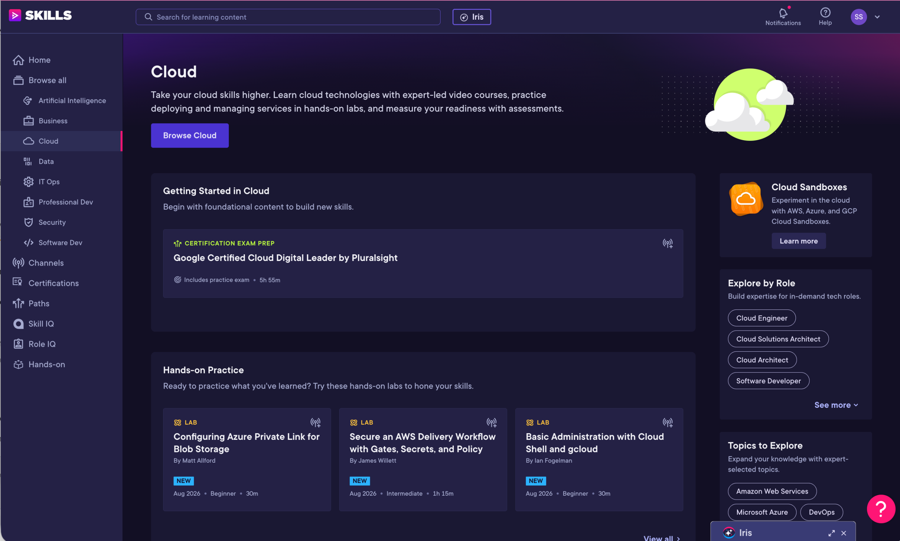The image size is (900, 541).
Task: Click the 'Hands-on Practice' heading
Action: pyautogui.click(x=203, y=370)
